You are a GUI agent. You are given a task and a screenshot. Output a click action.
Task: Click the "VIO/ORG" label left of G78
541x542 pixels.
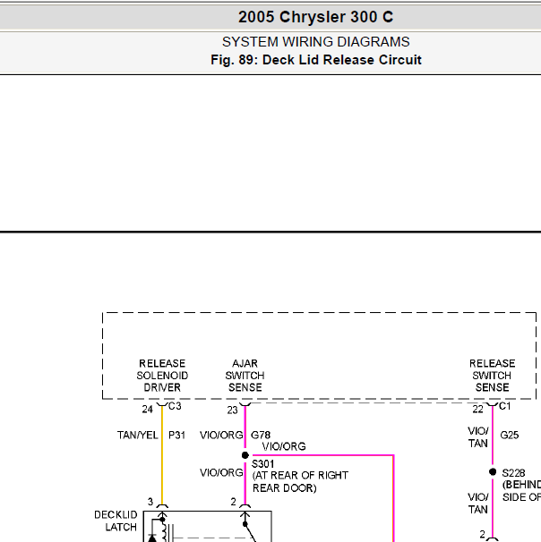(x=221, y=436)
